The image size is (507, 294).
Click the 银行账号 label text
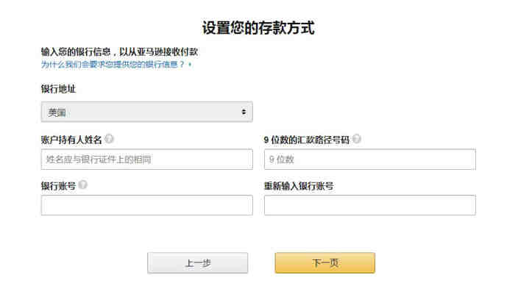58,186
